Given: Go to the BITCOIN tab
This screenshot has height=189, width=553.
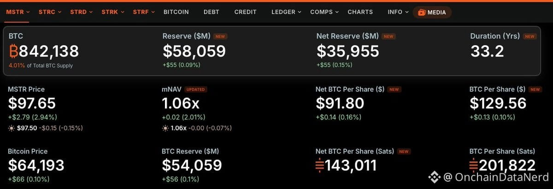Looking at the screenshot, I should pyautogui.click(x=176, y=12).
